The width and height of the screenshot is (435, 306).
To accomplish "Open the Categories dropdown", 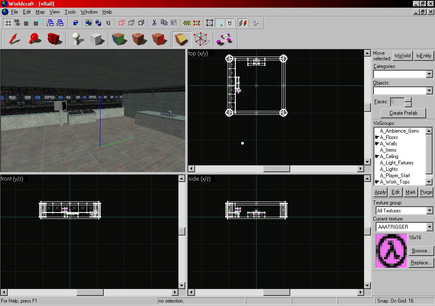I will (x=429, y=74).
